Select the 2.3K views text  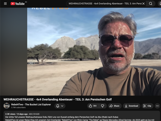[10, 114]
